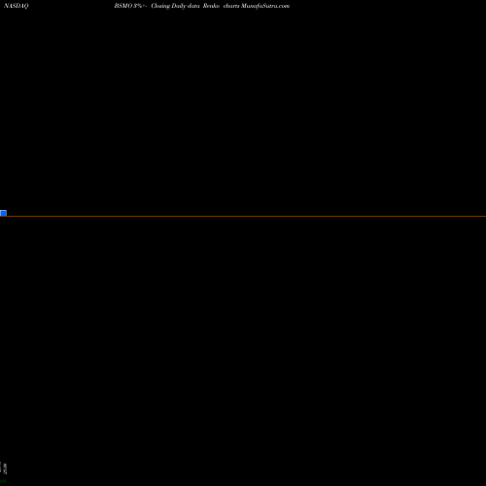
Task: Click the 25.08 rotated axis label
Action: click(5, 469)
